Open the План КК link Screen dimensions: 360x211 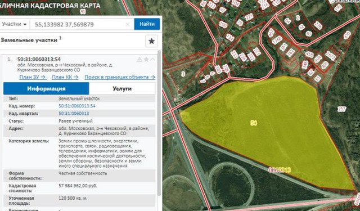pos(65,77)
